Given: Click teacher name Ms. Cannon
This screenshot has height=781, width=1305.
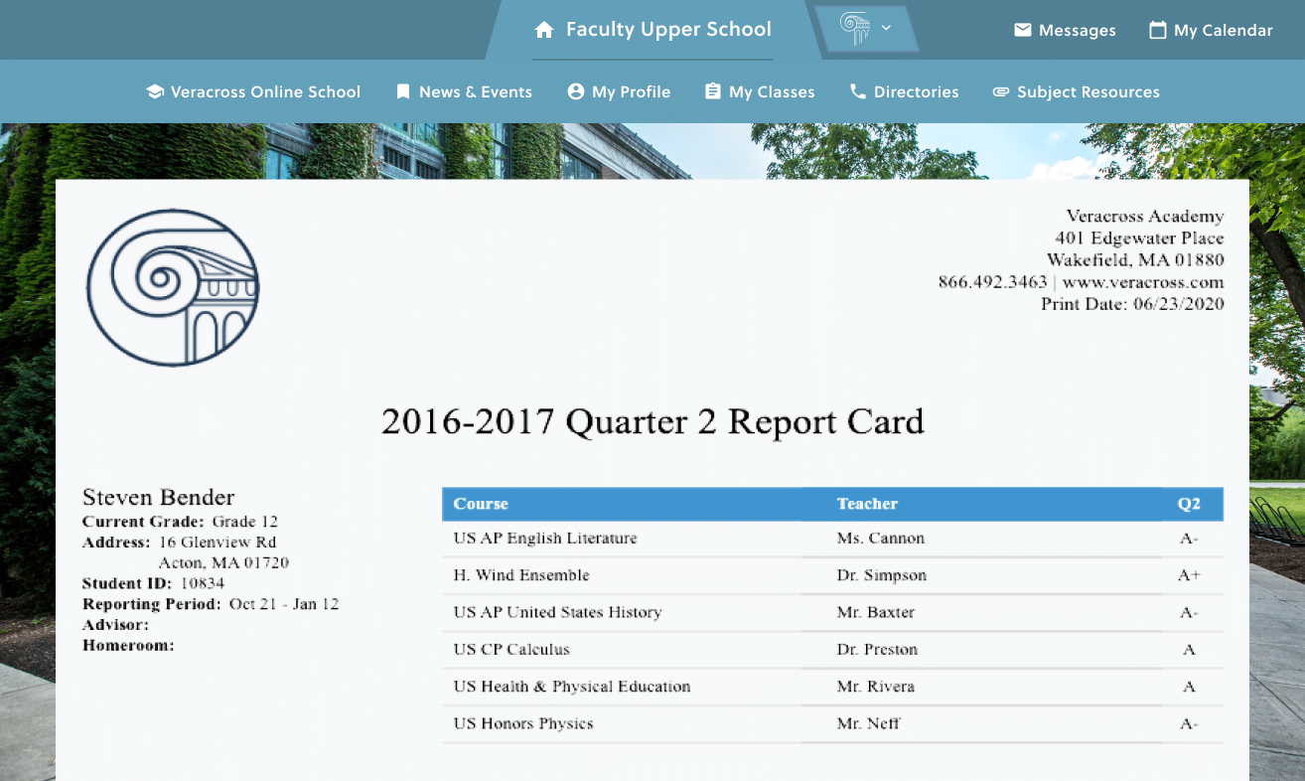Looking at the screenshot, I should [881, 539].
